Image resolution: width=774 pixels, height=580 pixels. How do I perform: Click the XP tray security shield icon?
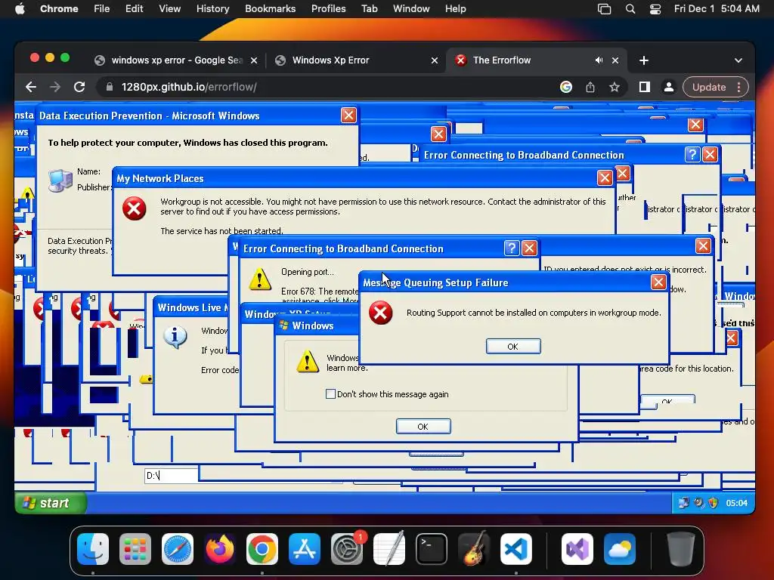click(x=714, y=503)
